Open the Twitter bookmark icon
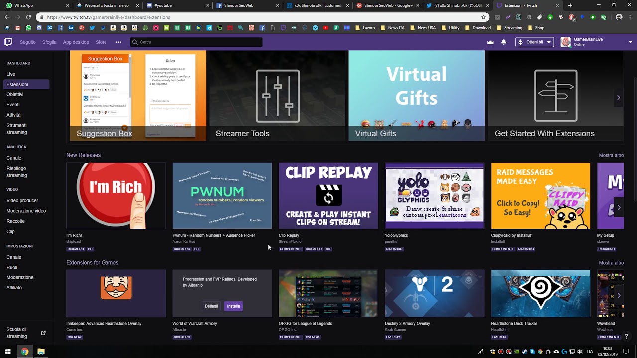Viewport: 637px width, 358px height. pyautogui.click(x=92, y=28)
